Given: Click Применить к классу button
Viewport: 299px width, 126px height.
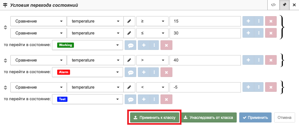Looking at the screenshot, I should pos(155,117).
